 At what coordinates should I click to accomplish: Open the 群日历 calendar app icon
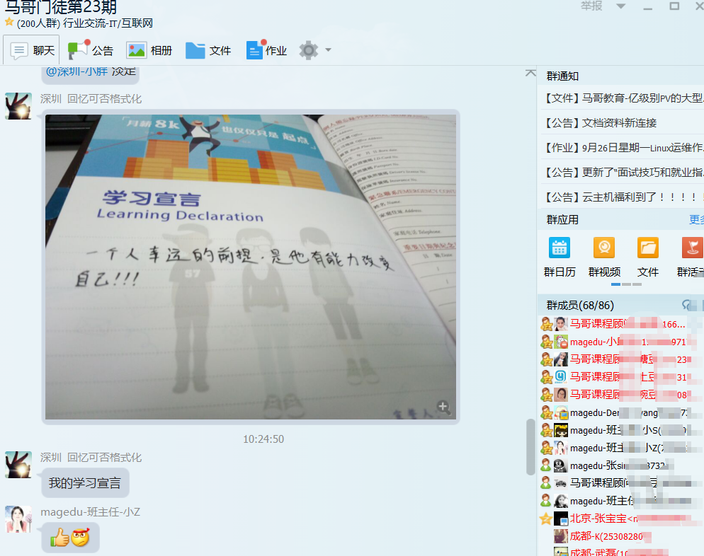[560, 248]
